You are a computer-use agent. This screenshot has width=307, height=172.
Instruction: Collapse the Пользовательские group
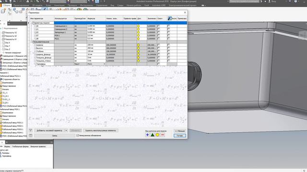pyautogui.click(x=31, y=42)
